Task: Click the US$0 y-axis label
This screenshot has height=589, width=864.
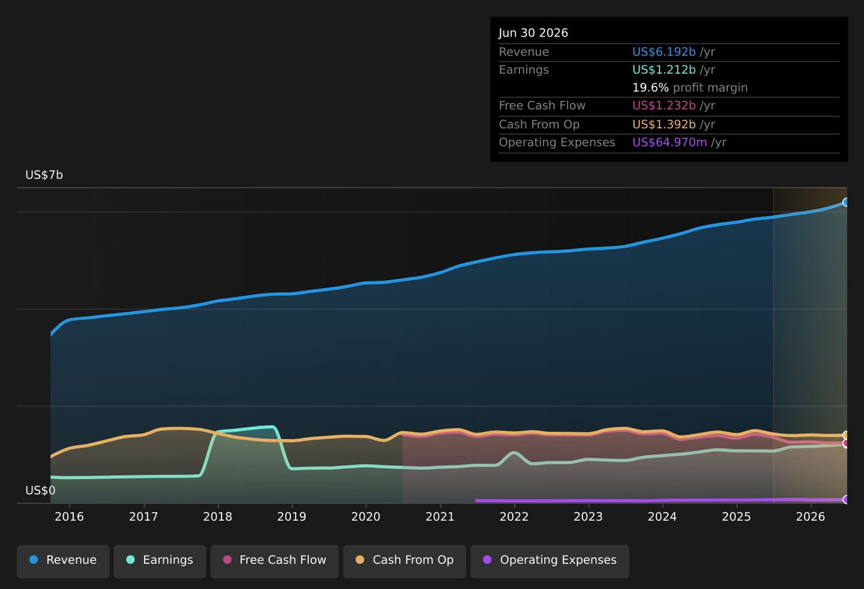Action: pos(40,491)
